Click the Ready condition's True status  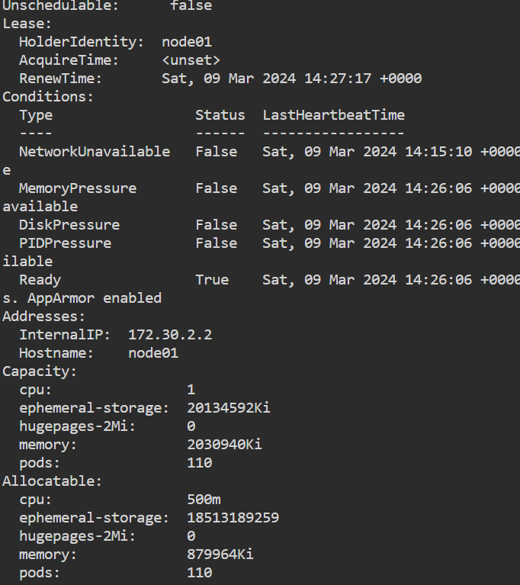tap(211, 280)
